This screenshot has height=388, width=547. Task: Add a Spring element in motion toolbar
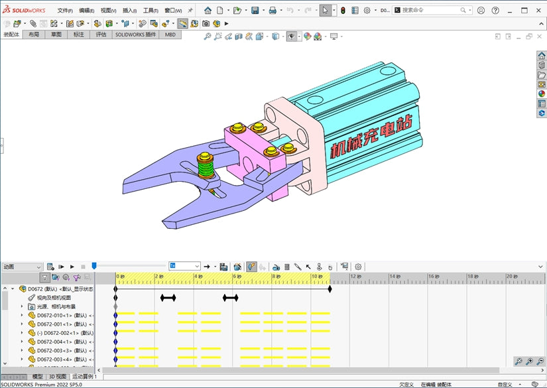coord(286,267)
